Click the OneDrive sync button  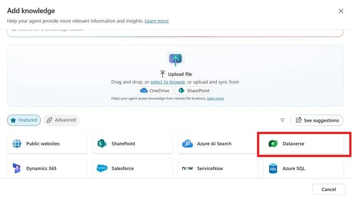coord(155,91)
